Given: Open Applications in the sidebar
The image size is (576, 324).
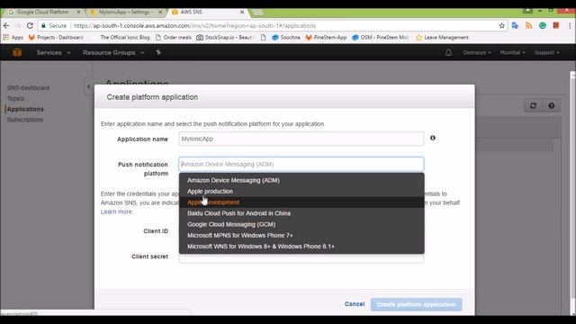Looking at the screenshot, I should click(25, 109).
